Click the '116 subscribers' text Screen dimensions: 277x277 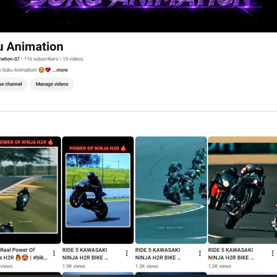(x=41, y=59)
